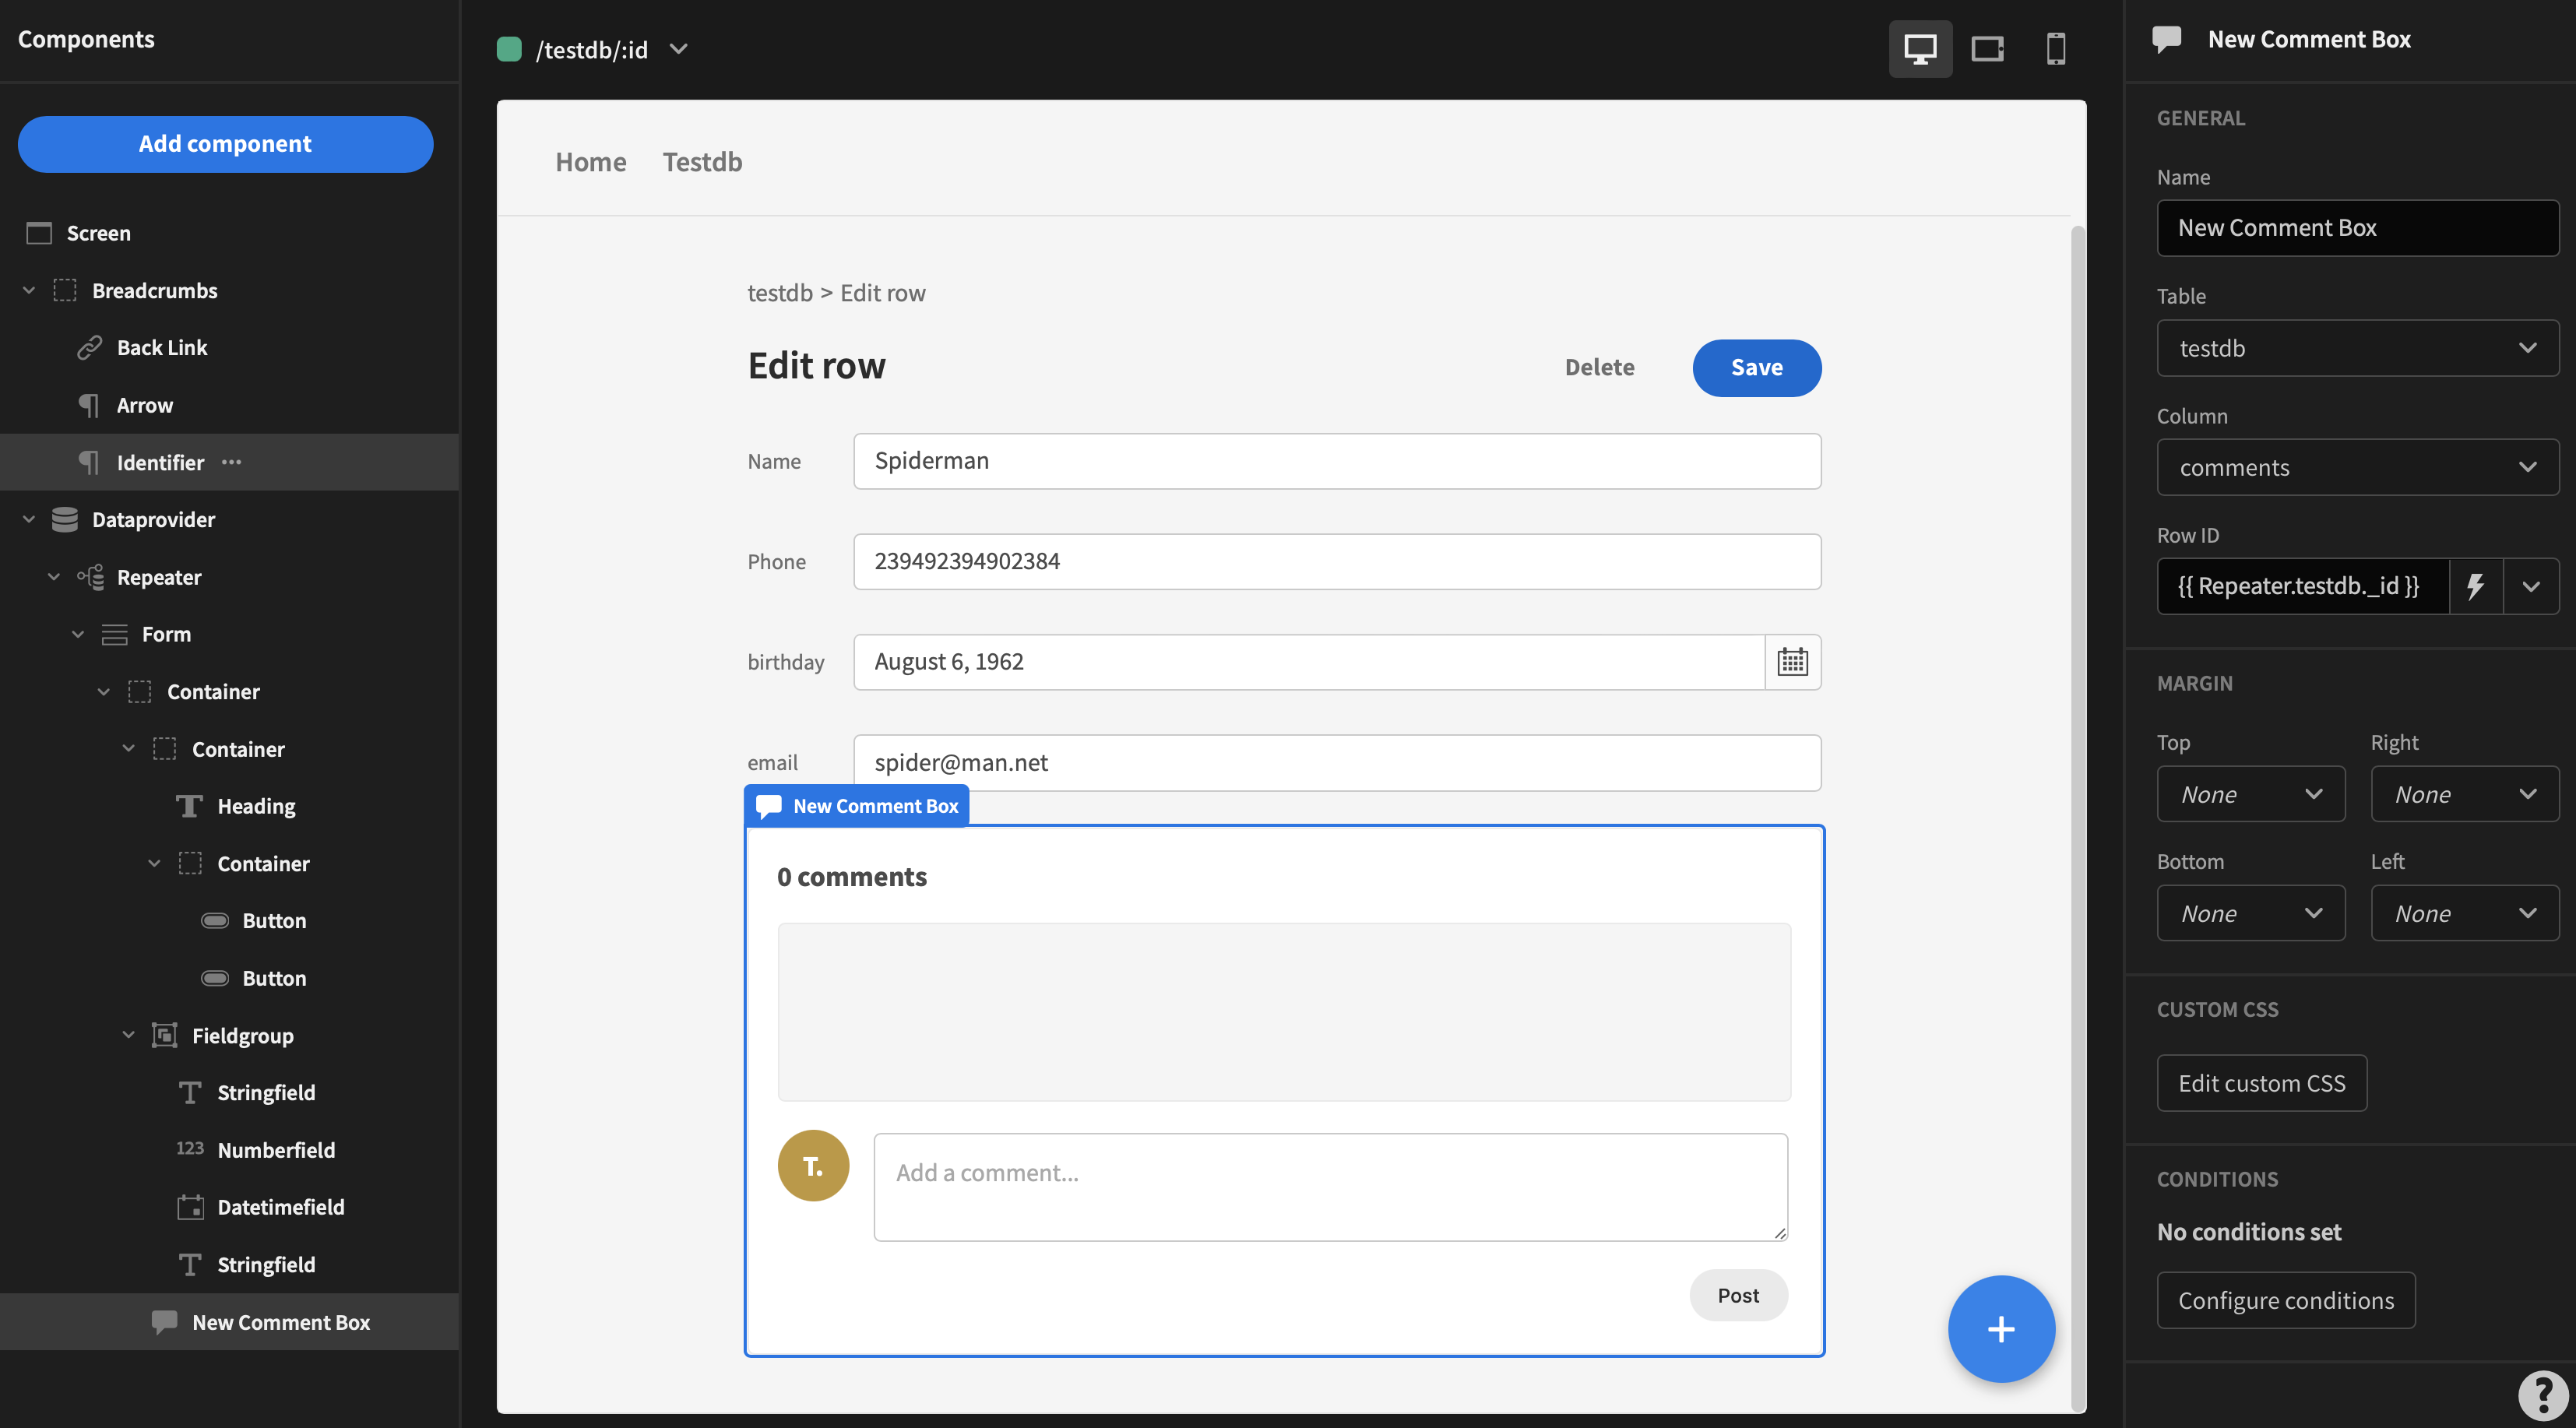Click the Add component button
Image resolution: width=2576 pixels, height=1428 pixels.
(x=225, y=143)
